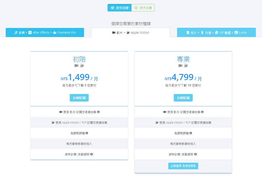Viewport: 262px width, 177px height.
Task: Click Apple Motion icon under 專業 title
Action: (186, 66)
